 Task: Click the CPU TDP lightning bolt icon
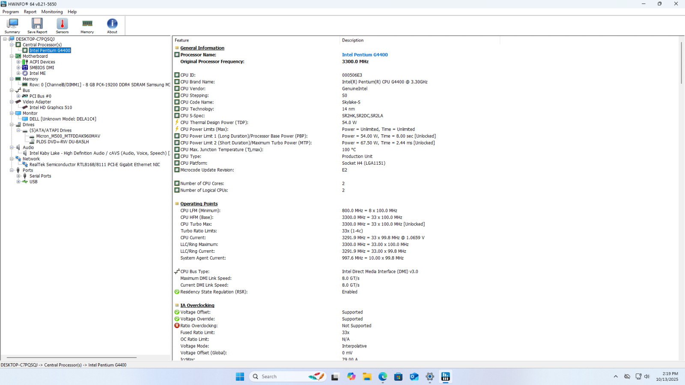point(177,122)
